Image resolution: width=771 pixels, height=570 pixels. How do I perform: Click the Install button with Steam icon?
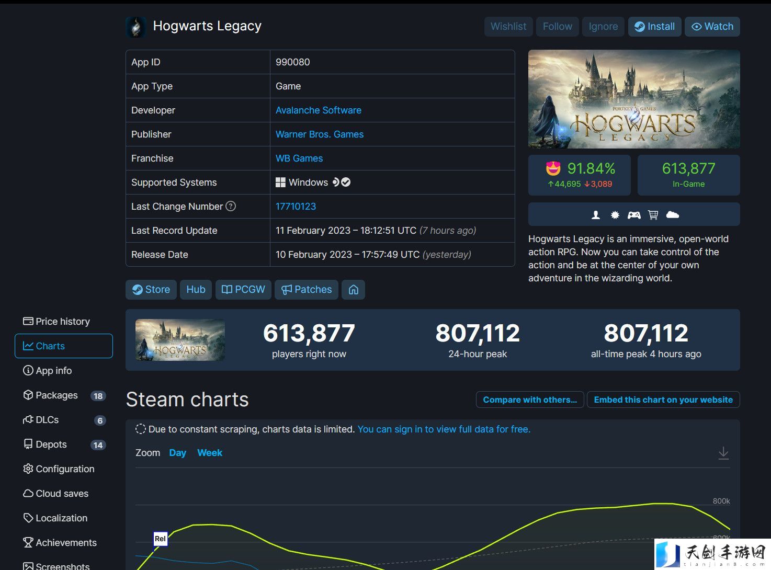[x=655, y=27]
